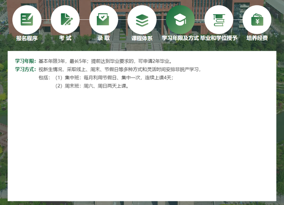Switch to the 报名程序 tab label
This screenshot has height=205, width=284.
coord(27,38)
